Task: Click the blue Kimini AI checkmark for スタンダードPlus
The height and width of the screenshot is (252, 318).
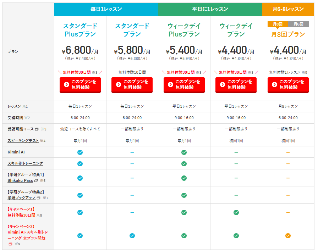Action: (x=80, y=152)
